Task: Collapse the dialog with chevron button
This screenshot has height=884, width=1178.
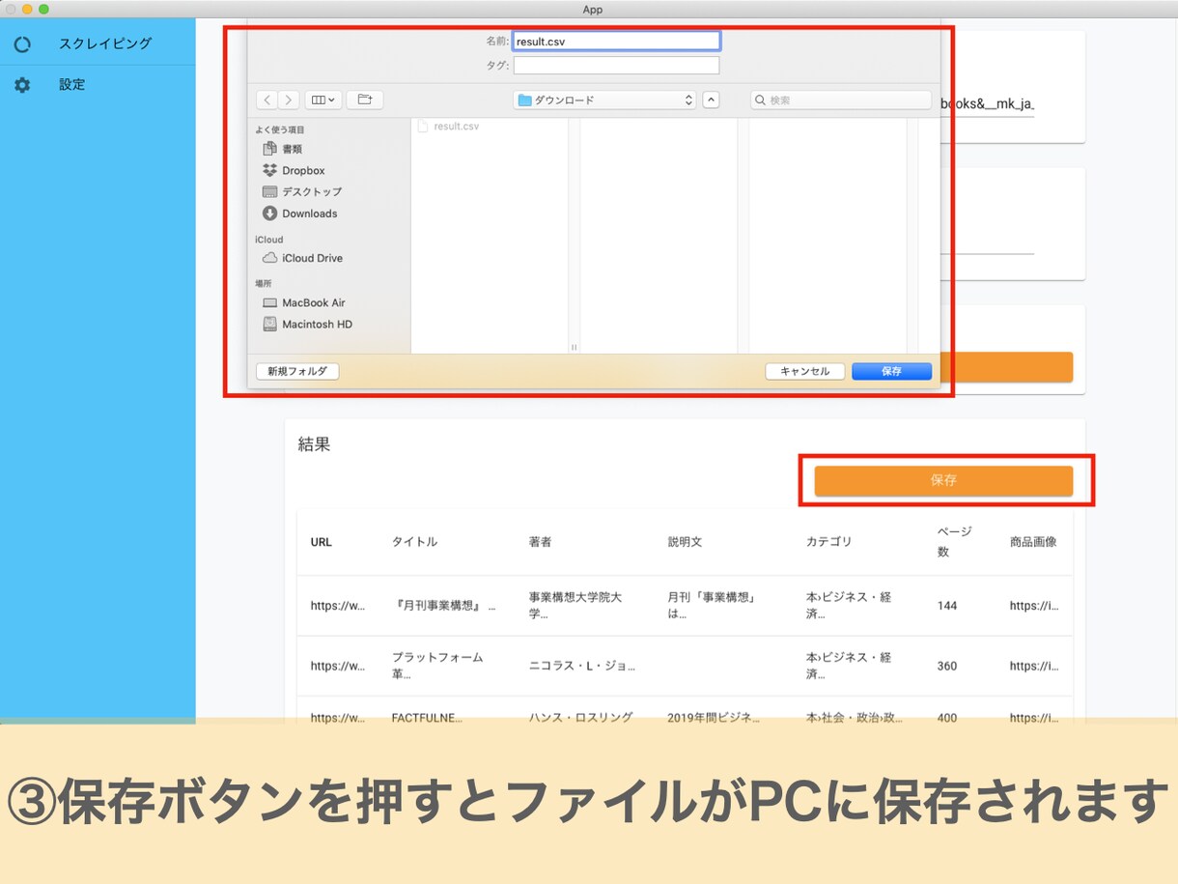Action: [x=711, y=100]
